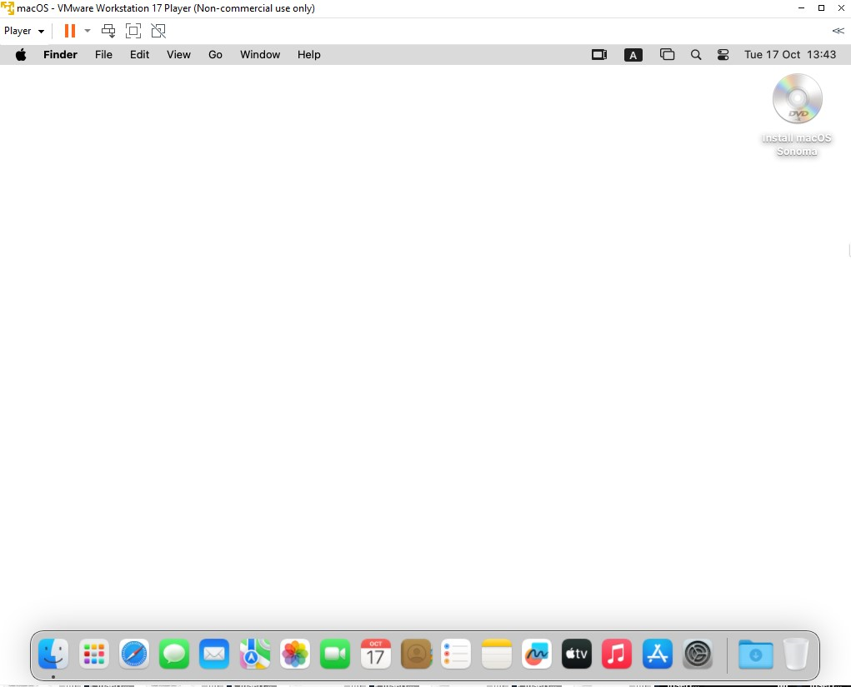Open the Music app in Dock
Viewport: 851px width, 687px height.
(617, 655)
